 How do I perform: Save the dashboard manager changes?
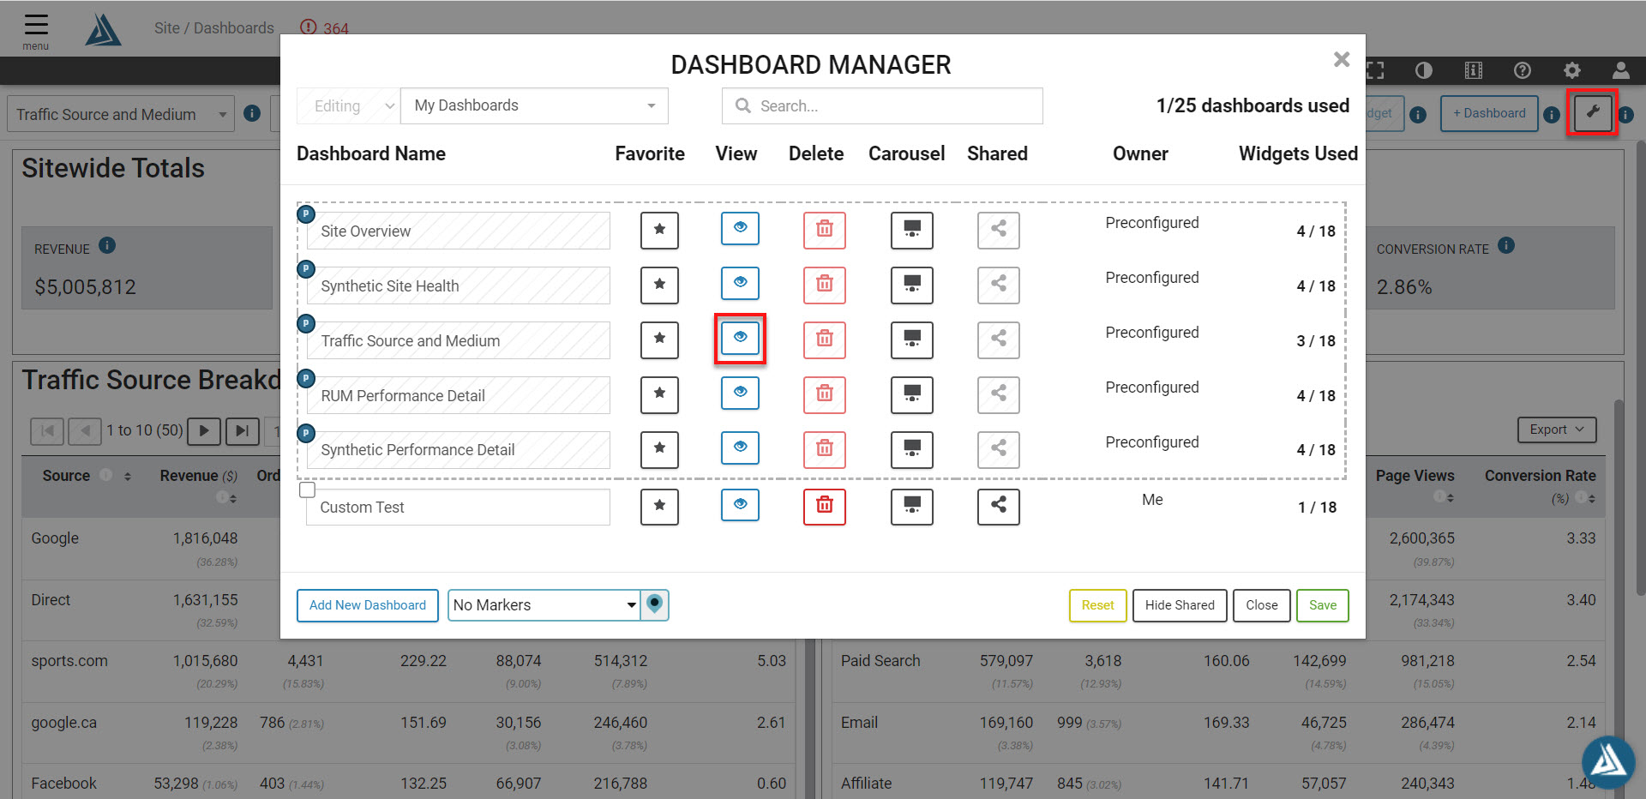tap(1322, 605)
